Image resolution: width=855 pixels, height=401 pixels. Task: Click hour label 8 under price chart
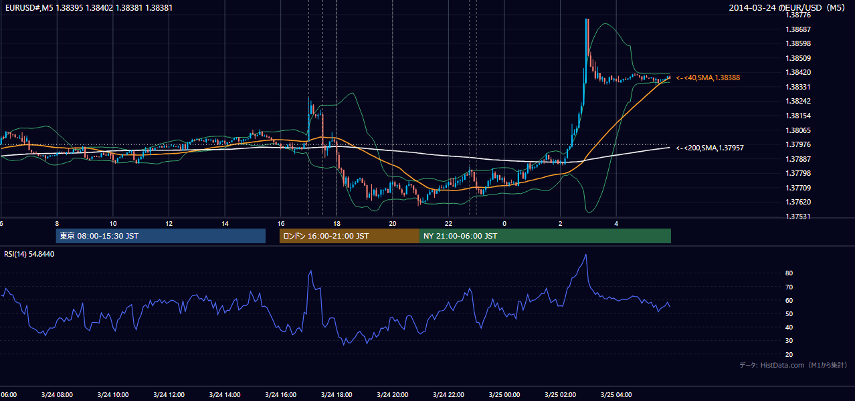coord(57,223)
